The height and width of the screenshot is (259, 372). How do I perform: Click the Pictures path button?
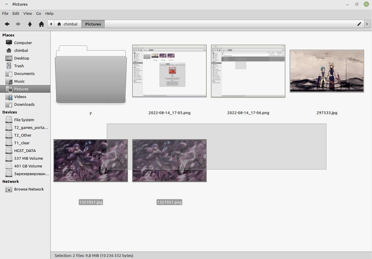(93, 24)
